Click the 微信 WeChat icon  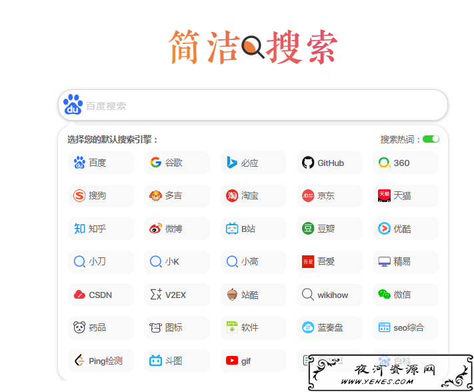pyautogui.click(x=384, y=294)
